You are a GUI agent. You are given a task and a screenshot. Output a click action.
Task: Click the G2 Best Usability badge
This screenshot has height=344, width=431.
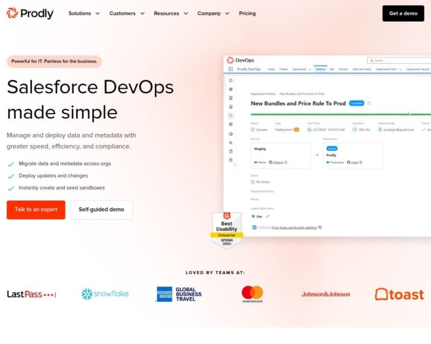point(227,230)
